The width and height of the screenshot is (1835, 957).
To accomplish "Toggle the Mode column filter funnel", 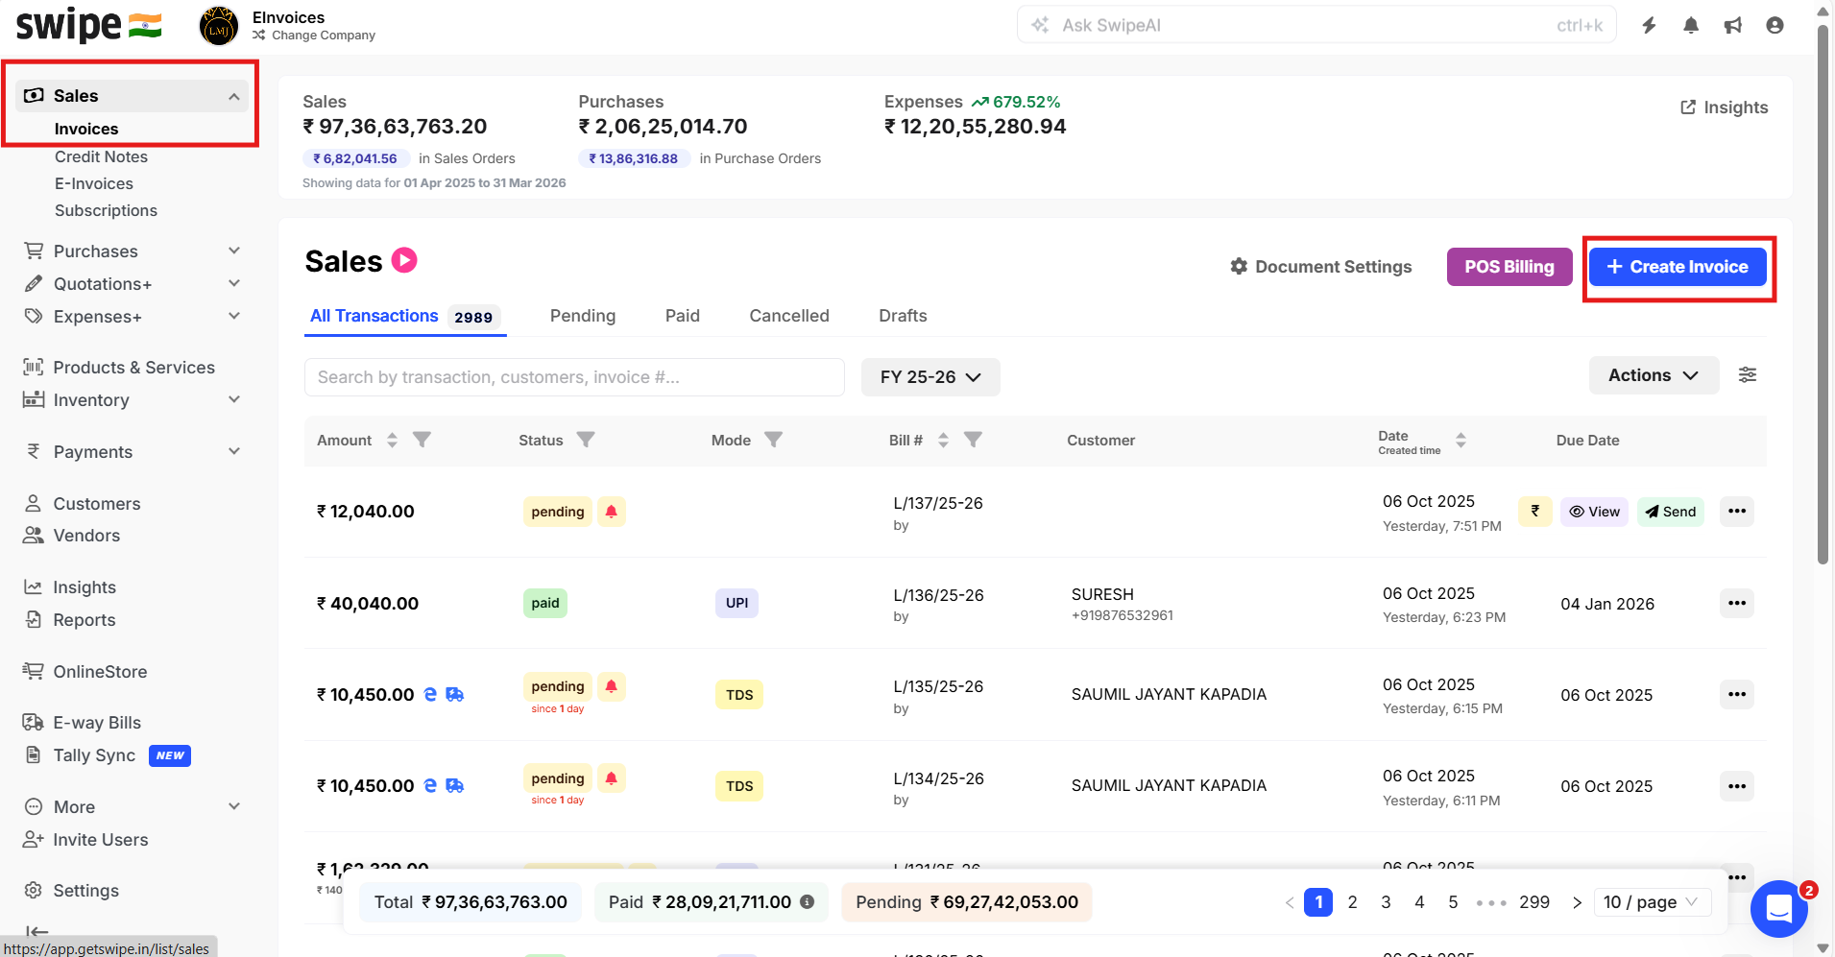I will pos(773,440).
